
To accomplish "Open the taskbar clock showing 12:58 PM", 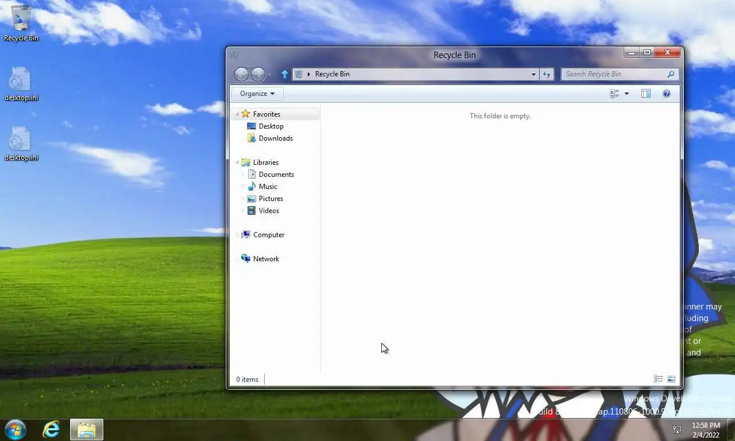I will (x=706, y=430).
